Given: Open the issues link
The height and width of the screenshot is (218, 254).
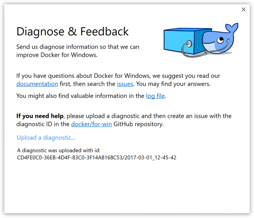Looking at the screenshot, I should [125, 84].
